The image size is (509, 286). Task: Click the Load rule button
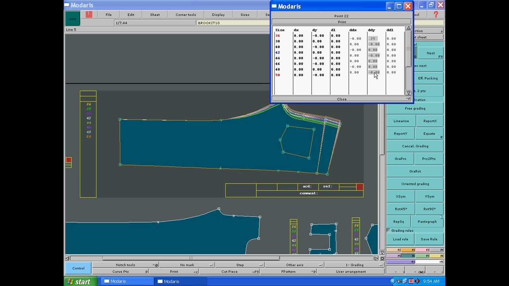point(400,239)
